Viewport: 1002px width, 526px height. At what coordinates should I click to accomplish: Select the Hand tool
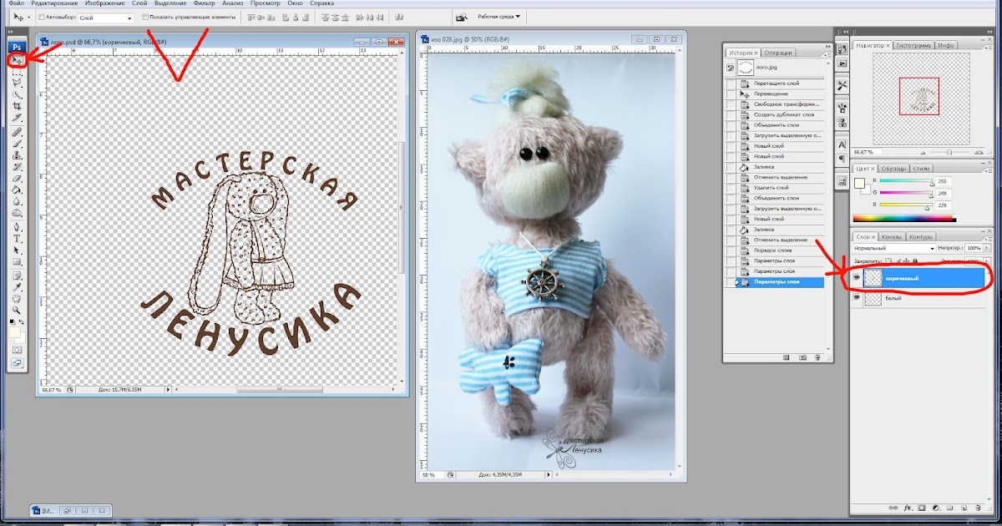point(17,298)
